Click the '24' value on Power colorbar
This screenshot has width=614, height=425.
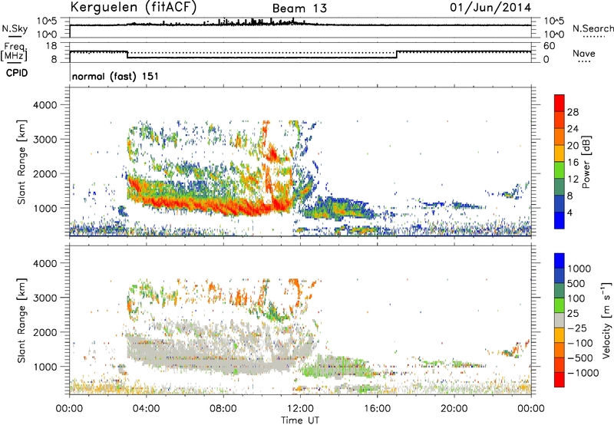573,129
